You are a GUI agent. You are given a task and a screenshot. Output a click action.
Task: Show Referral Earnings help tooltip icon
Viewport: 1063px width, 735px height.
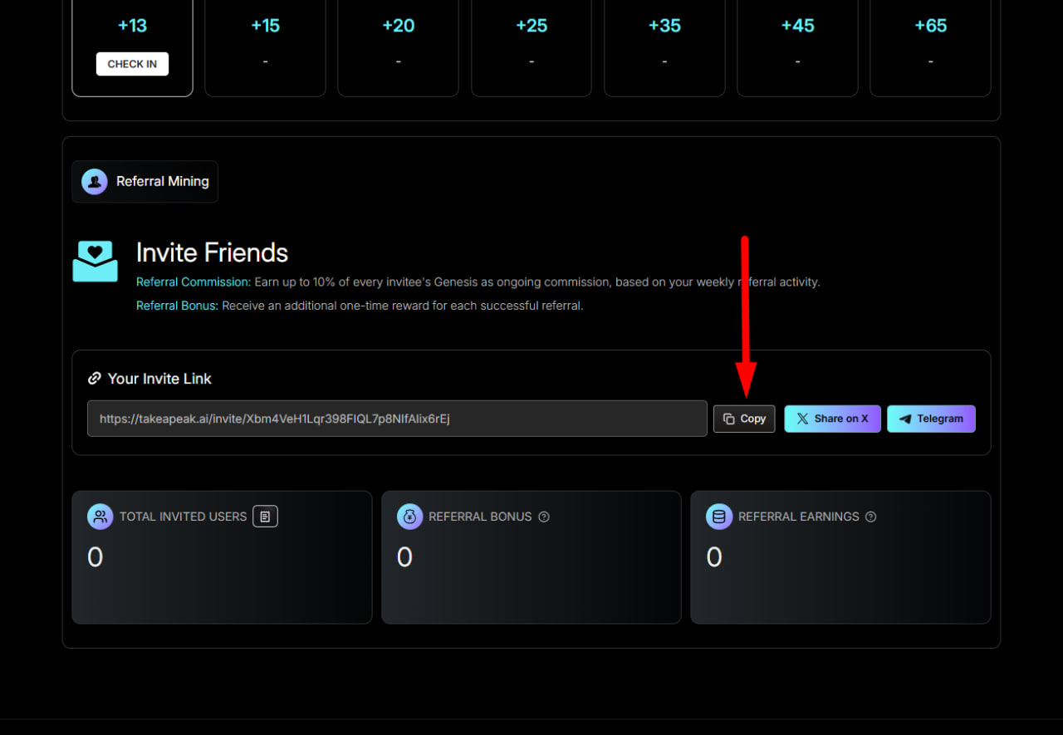tap(870, 517)
